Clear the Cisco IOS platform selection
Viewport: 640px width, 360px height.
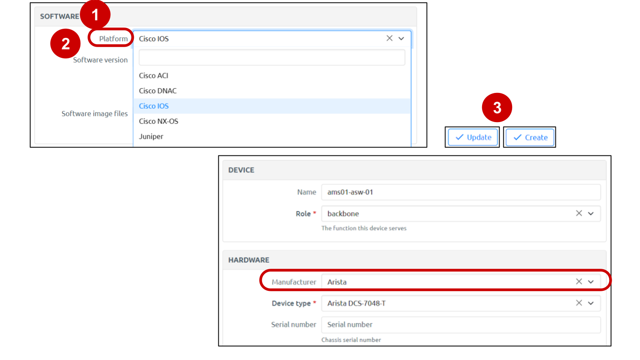point(389,38)
